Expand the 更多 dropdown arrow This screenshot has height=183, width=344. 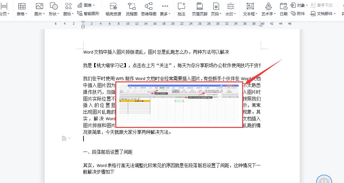(169, 14)
